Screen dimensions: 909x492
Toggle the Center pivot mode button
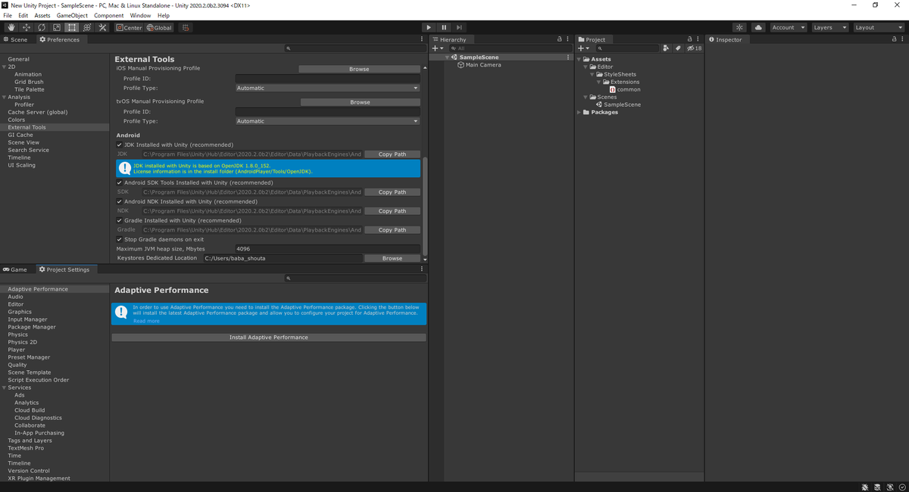click(129, 27)
